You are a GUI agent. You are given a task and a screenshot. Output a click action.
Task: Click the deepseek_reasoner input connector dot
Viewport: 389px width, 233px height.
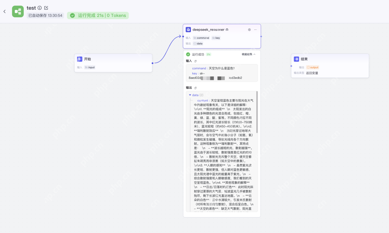183,37
